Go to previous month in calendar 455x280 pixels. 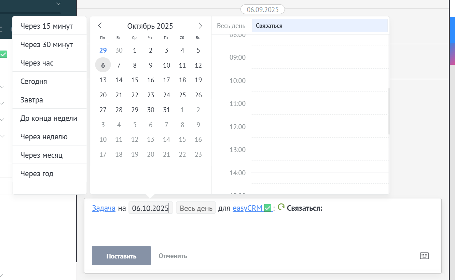(x=100, y=26)
